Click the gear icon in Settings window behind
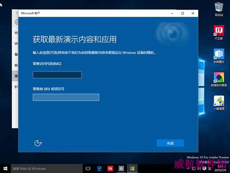This screenshot has height=173, width=230. pyautogui.click(x=16, y=22)
